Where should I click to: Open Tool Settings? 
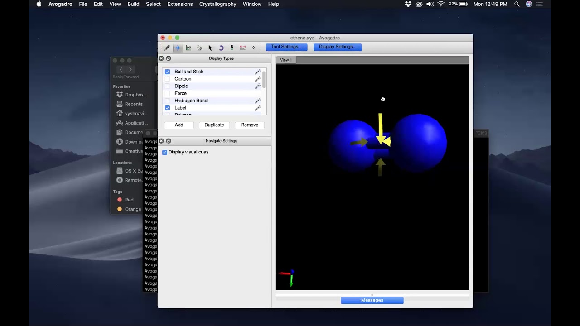286,47
